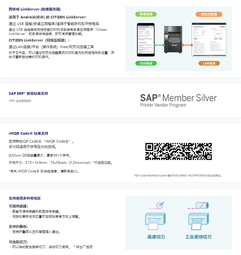
Task: Click the 非出厂选项 note
Action: [83, 247]
